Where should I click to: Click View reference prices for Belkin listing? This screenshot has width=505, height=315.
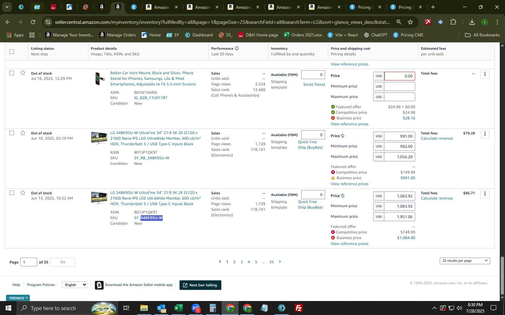pos(349,124)
